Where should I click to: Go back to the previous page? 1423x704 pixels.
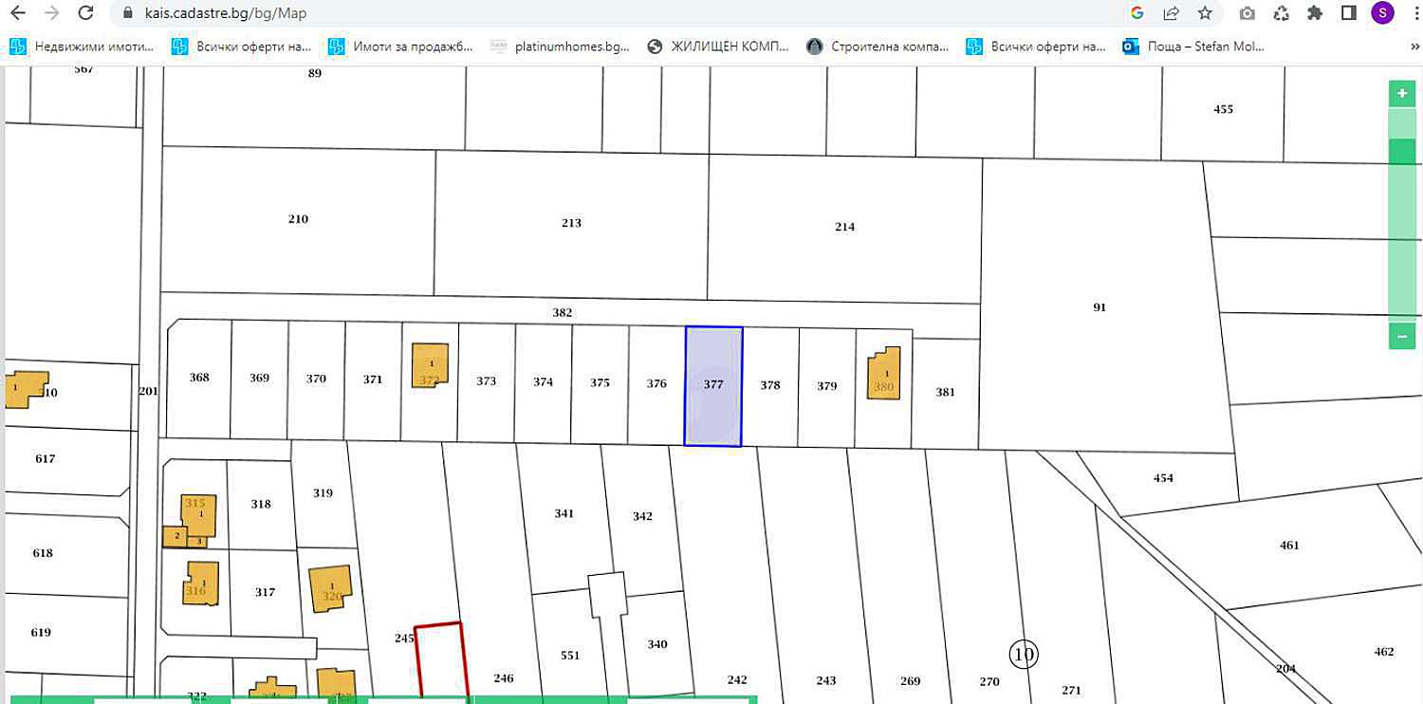[17, 13]
